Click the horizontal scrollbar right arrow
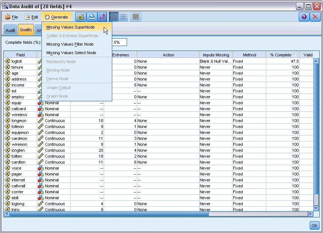The image size is (323, 233). [x=310, y=214]
